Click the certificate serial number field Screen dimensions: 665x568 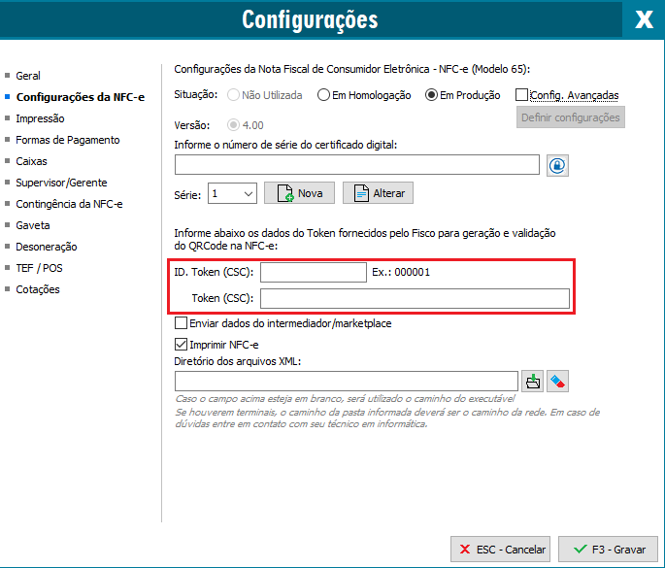click(356, 165)
